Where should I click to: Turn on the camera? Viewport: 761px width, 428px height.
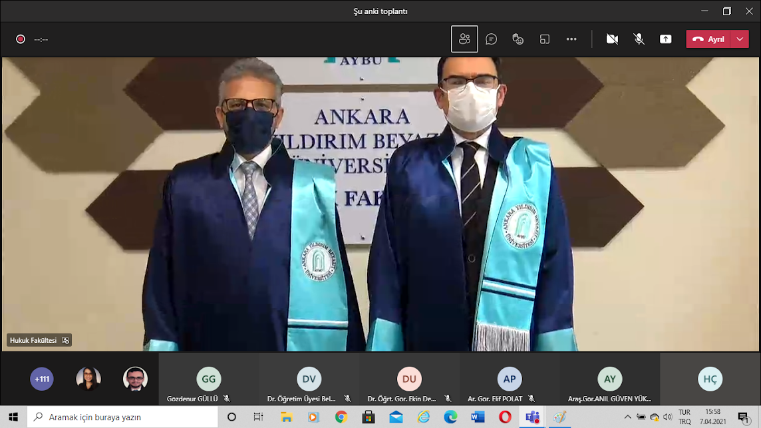(x=612, y=39)
